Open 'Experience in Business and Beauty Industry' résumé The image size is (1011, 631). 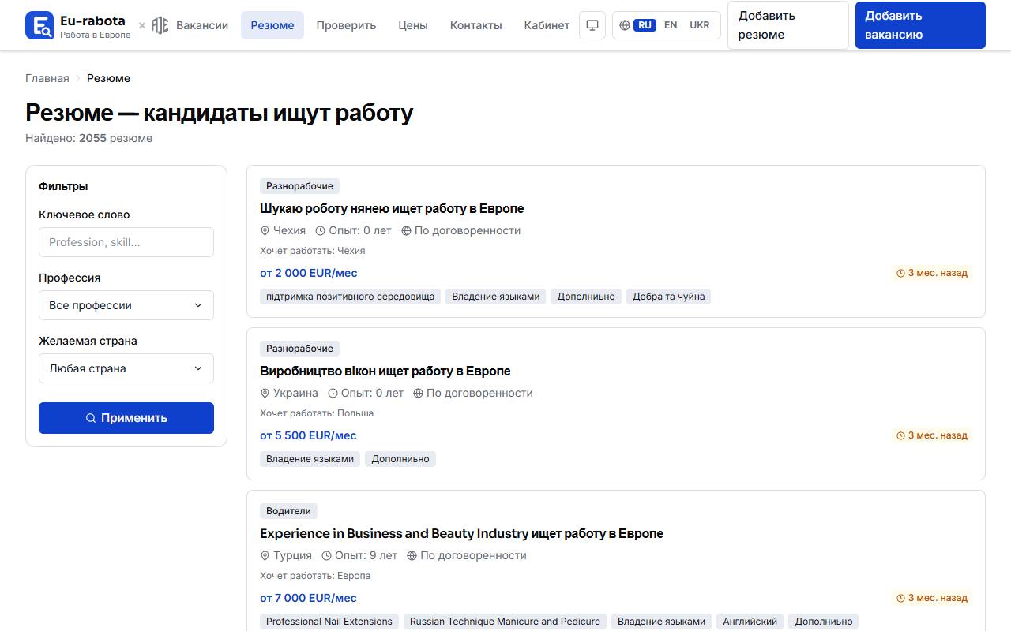click(x=461, y=534)
